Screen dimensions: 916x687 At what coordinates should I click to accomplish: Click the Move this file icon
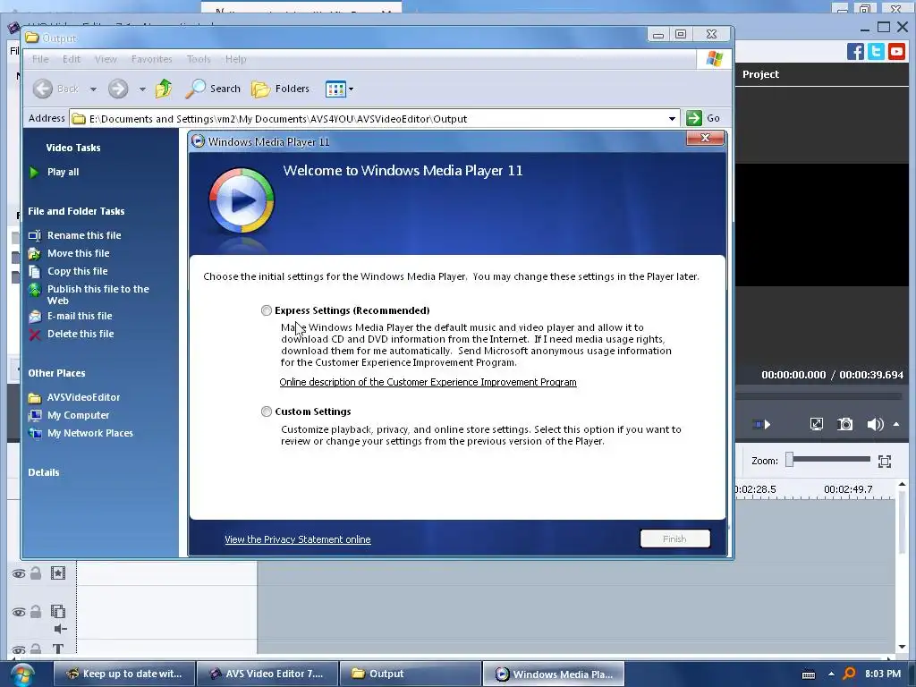(35, 253)
